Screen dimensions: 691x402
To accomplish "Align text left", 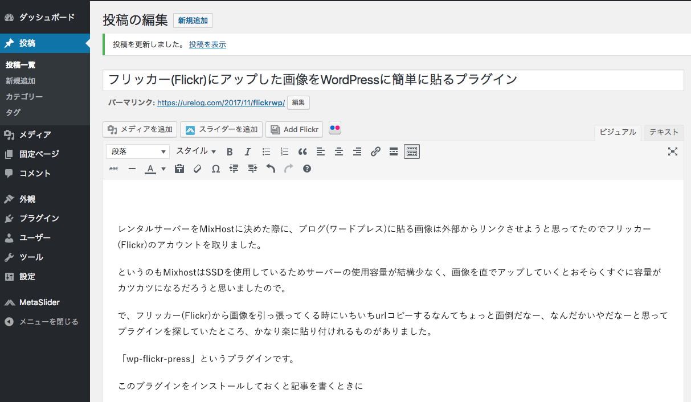I will coord(321,151).
